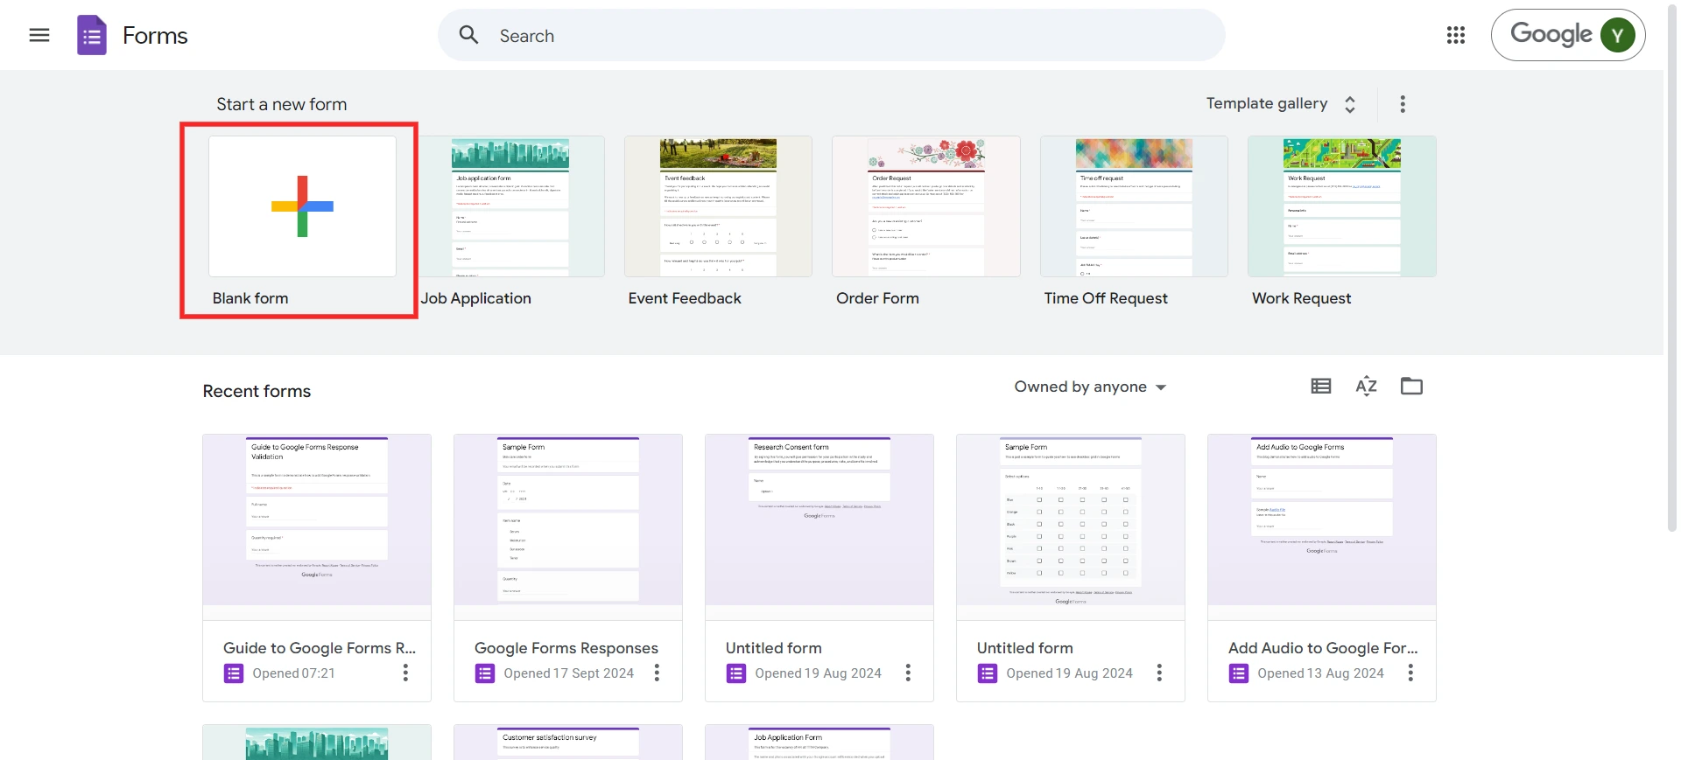
Task: Open more options for checkbox grid Untitled form
Action: click(1159, 673)
